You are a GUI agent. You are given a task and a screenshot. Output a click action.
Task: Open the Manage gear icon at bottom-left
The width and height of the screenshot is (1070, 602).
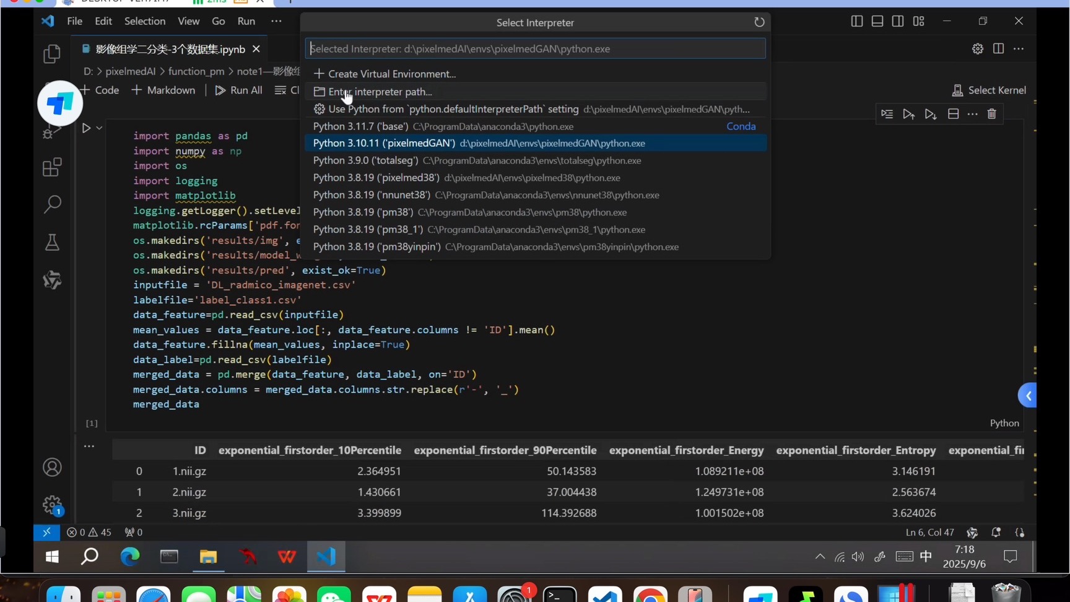52,505
